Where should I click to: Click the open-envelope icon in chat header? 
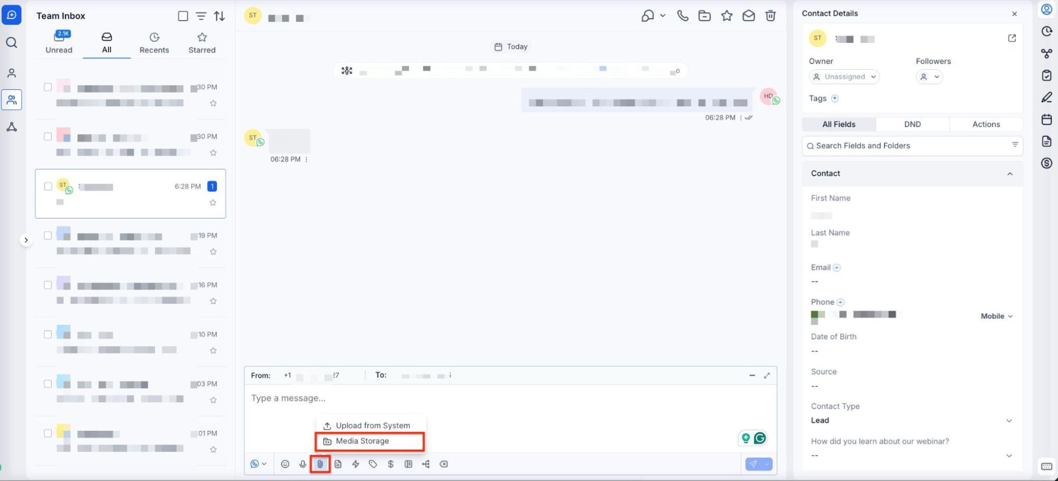coord(748,16)
